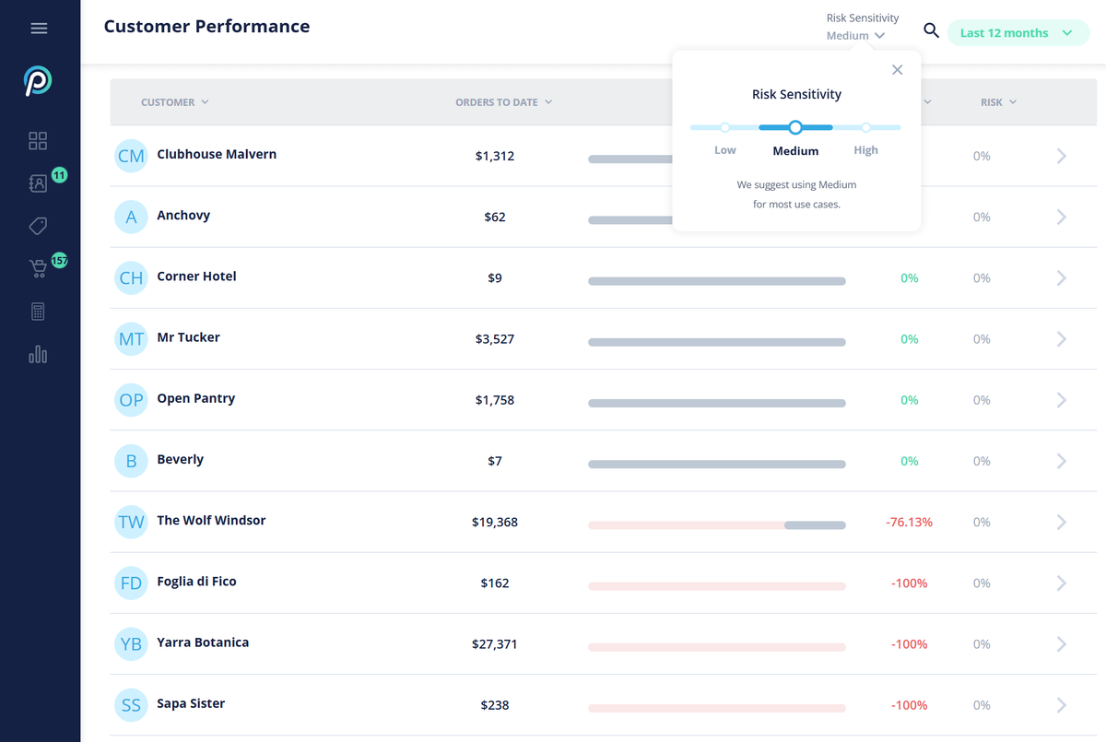Open contacts icon with badge 11
This screenshot has width=1106, height=742.
tap(38, 183)
